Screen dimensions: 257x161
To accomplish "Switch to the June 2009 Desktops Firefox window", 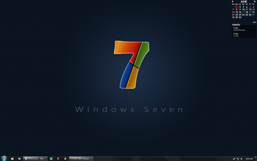I will (x=81, y=159).
